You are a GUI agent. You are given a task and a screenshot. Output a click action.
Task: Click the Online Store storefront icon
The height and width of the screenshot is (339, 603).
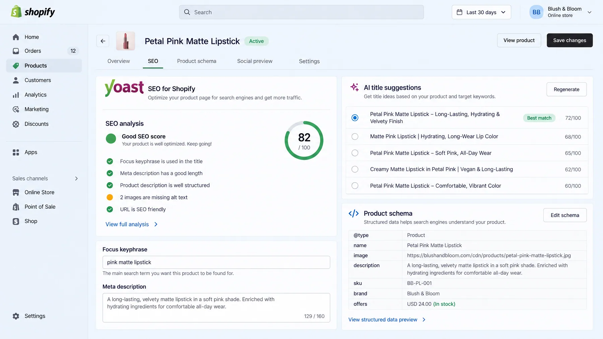16,192
